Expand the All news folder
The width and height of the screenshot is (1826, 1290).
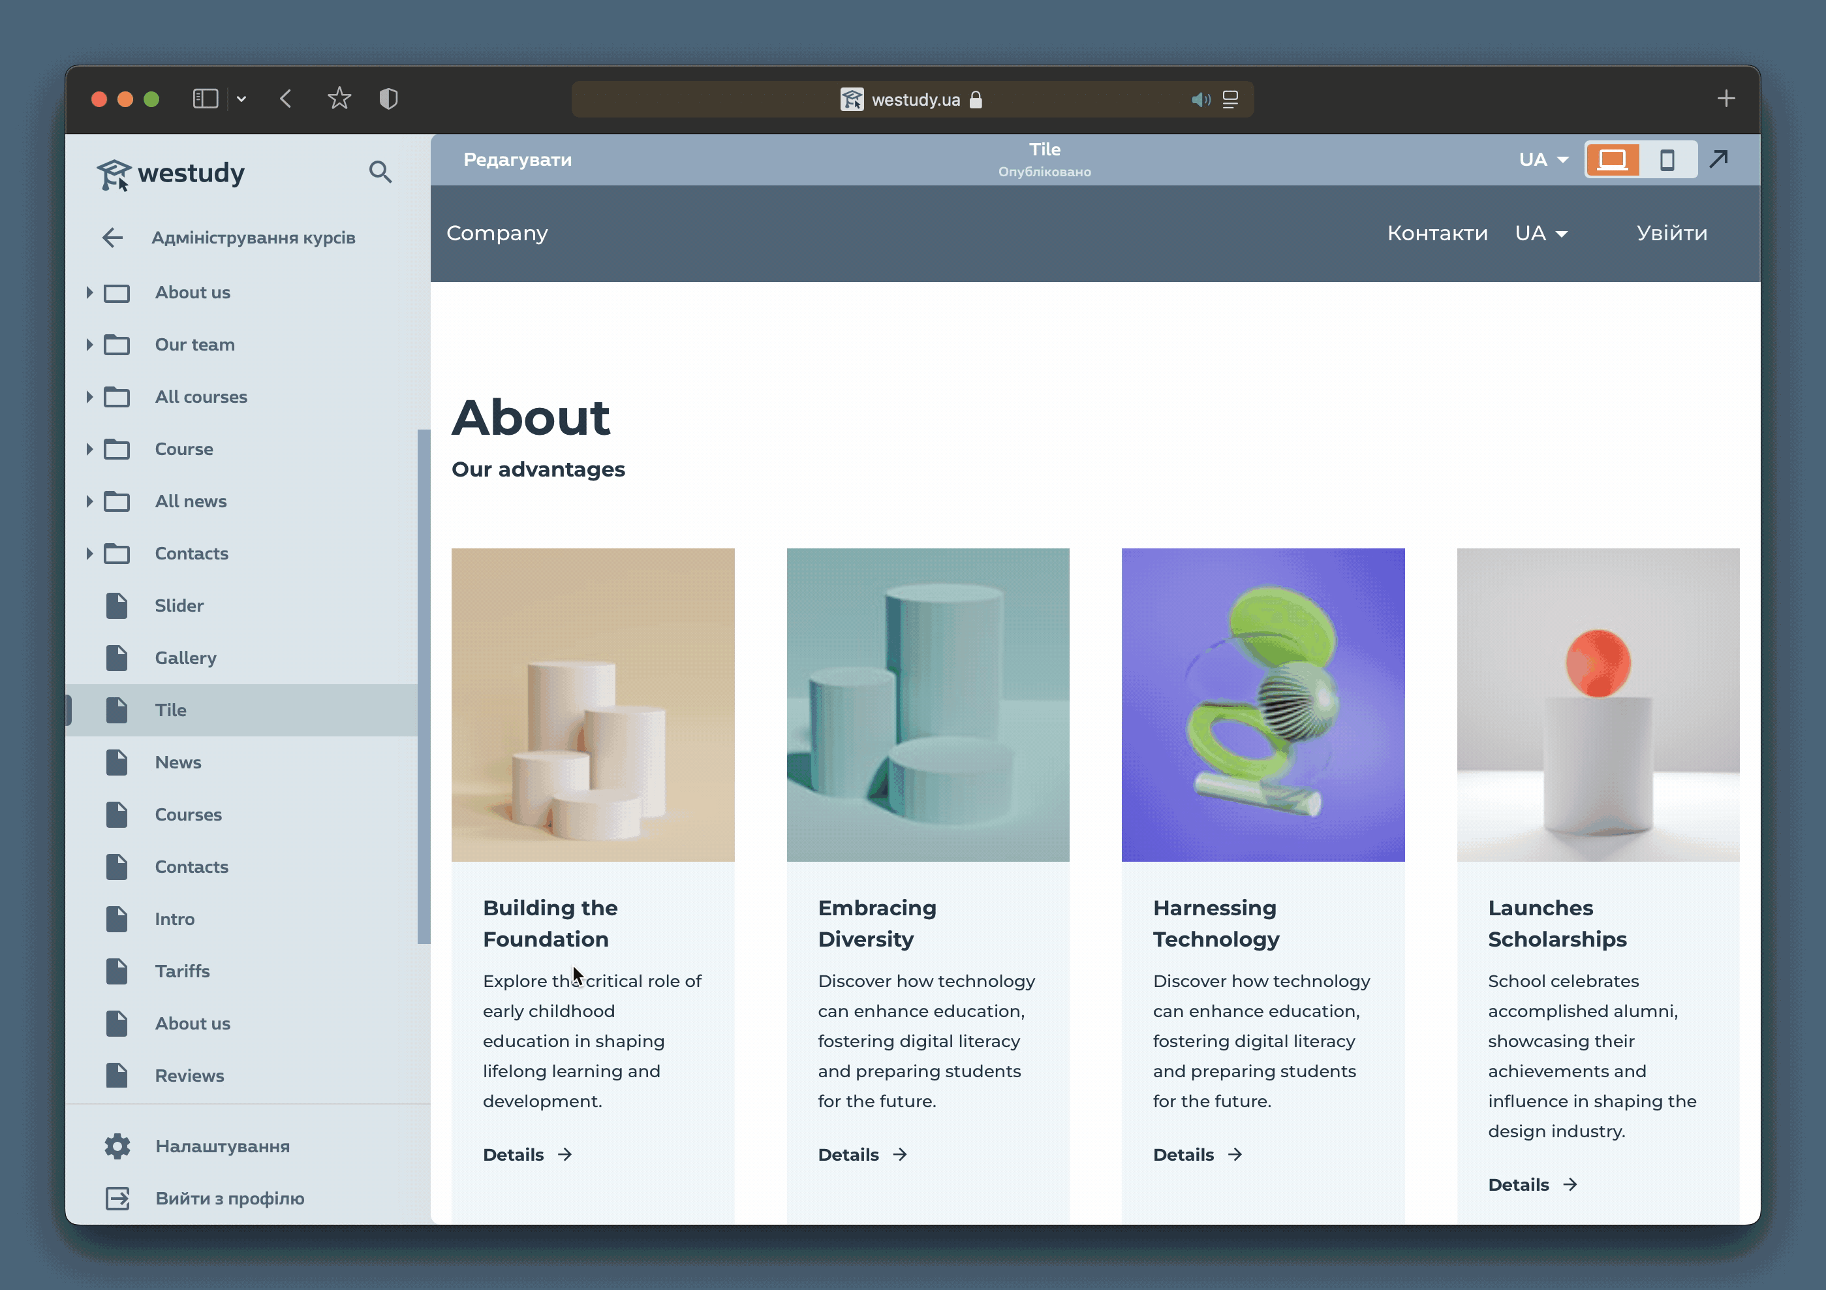pyautogui.click(x=90, y=501)
